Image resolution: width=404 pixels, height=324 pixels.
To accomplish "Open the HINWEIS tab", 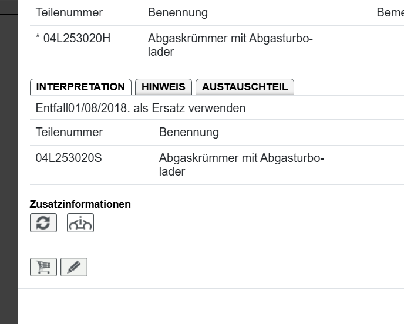I will 163,87.
